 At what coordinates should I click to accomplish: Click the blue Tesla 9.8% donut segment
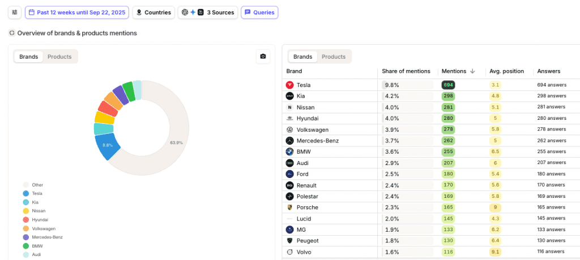[108, 146]
